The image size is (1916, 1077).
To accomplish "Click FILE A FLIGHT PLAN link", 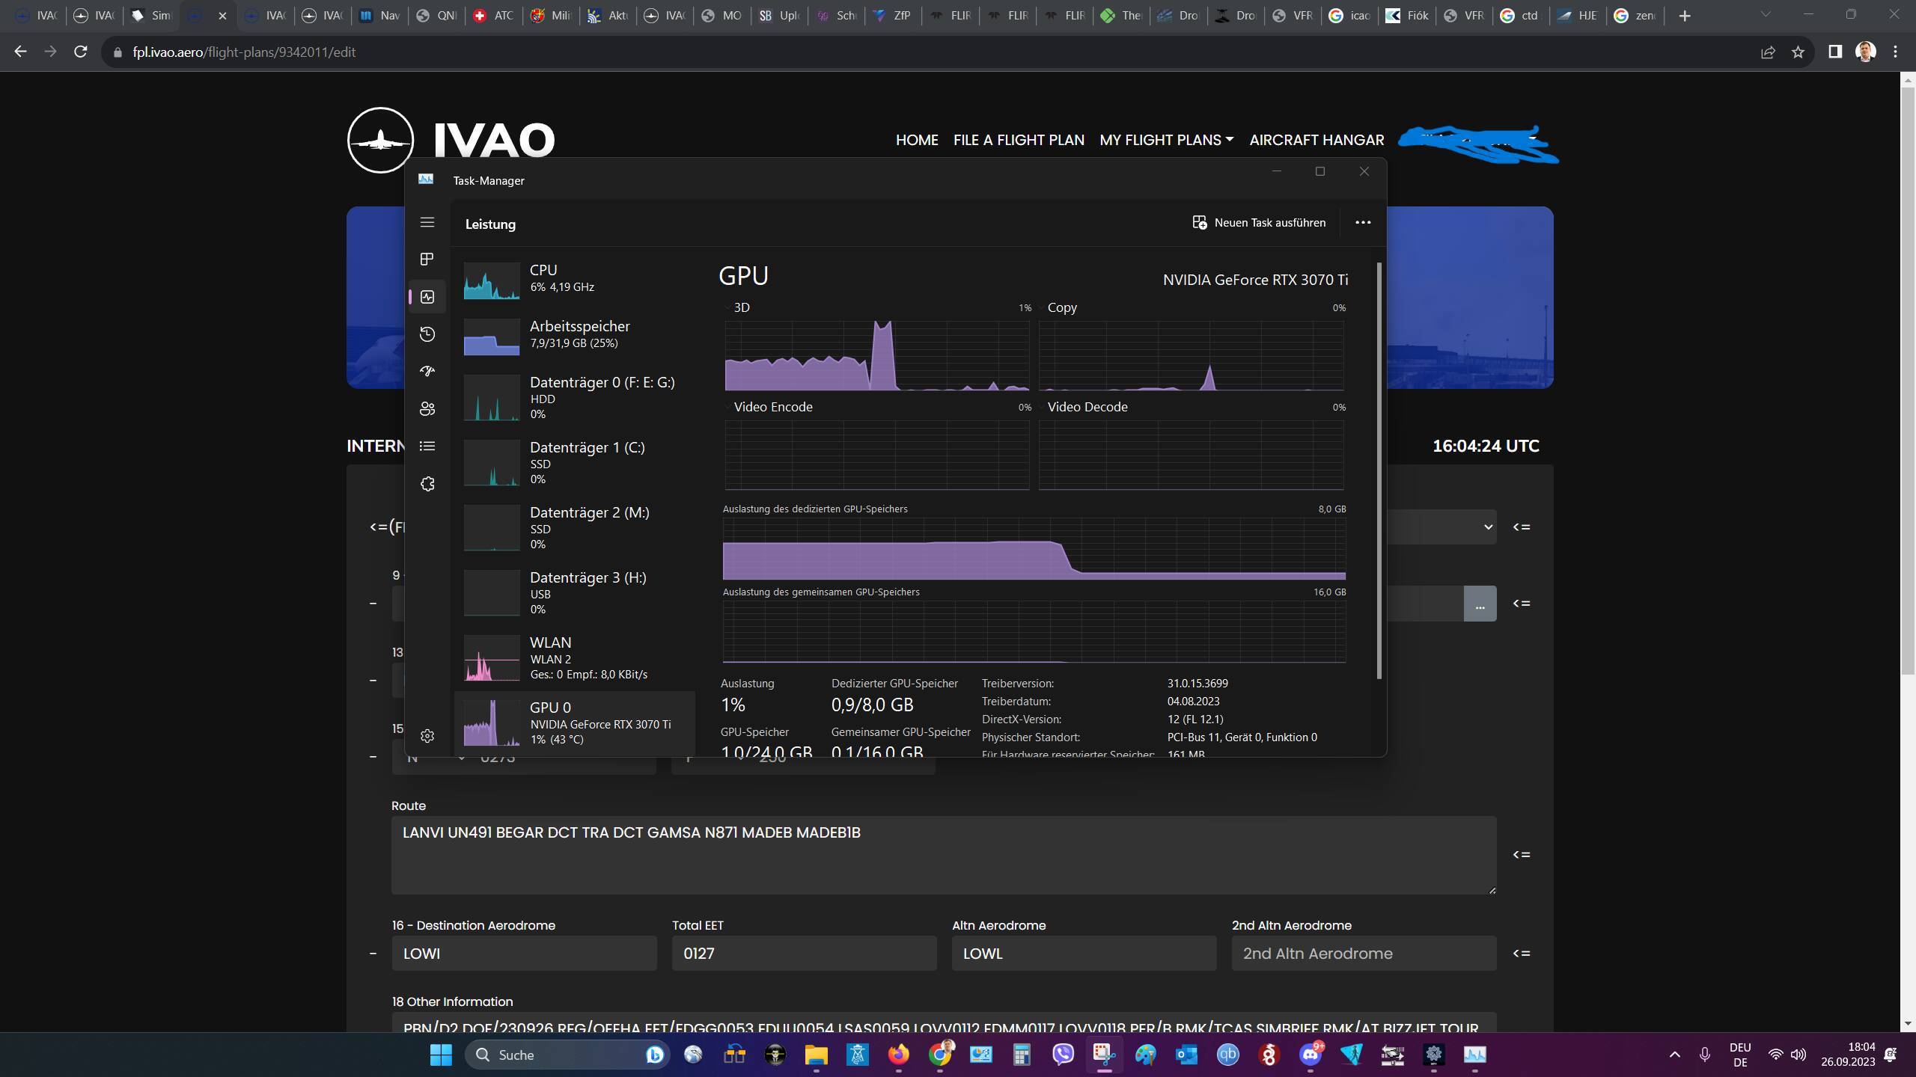I will click(x=1019, y=140).
